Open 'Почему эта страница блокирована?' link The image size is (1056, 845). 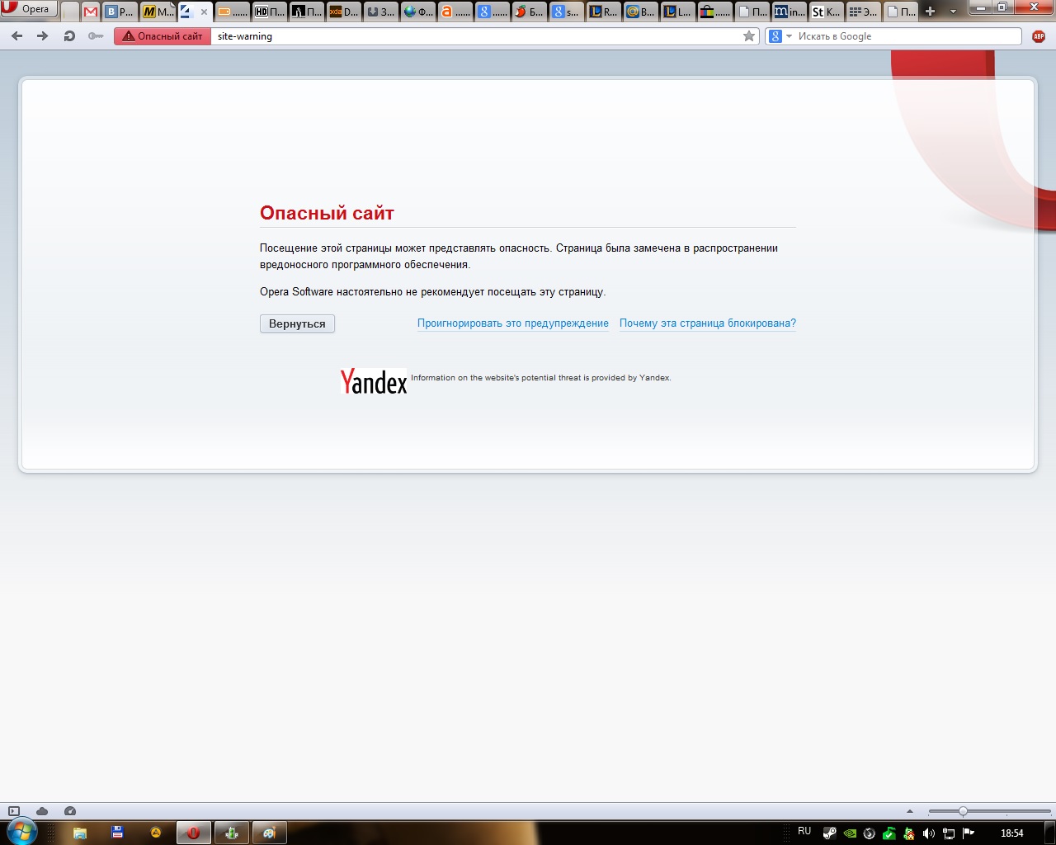(708, 323)
